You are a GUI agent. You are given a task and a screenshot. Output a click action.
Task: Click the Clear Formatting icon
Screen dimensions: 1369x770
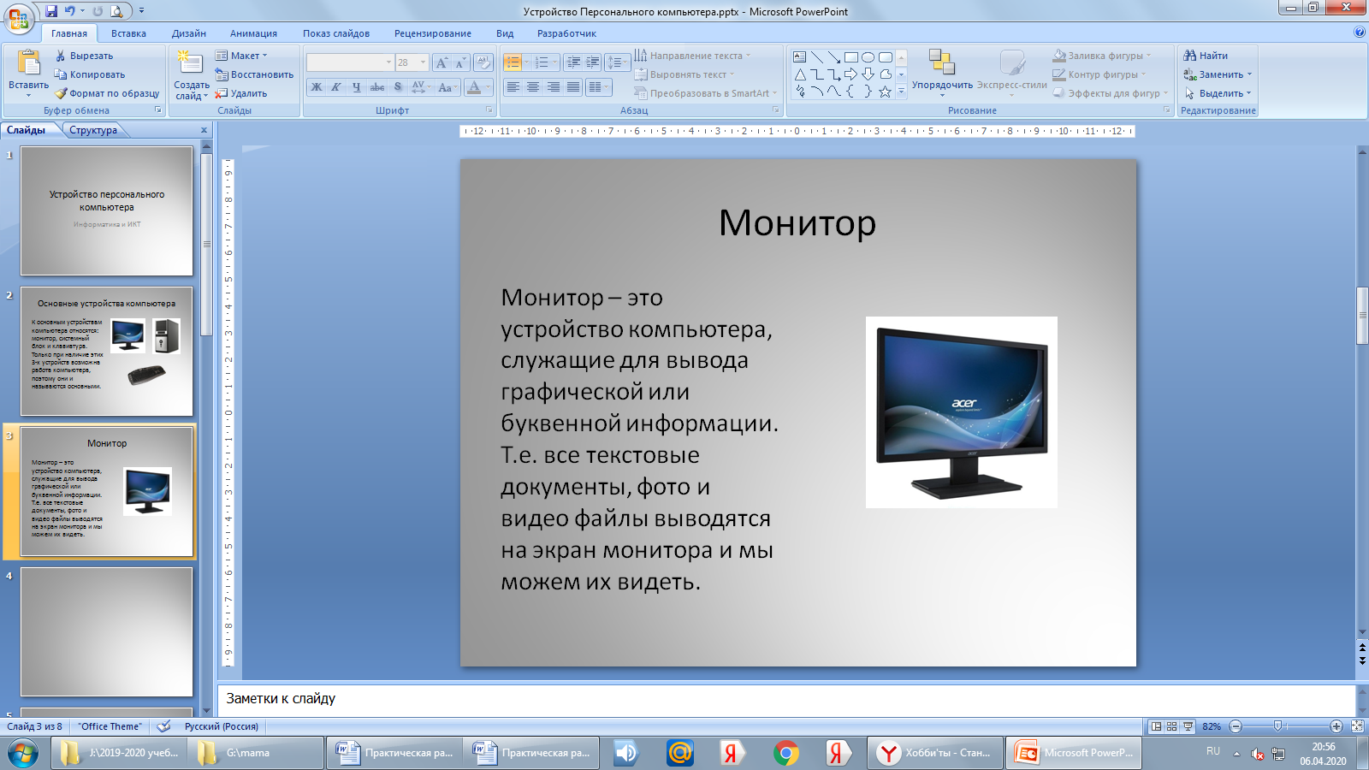click(483, 62)
